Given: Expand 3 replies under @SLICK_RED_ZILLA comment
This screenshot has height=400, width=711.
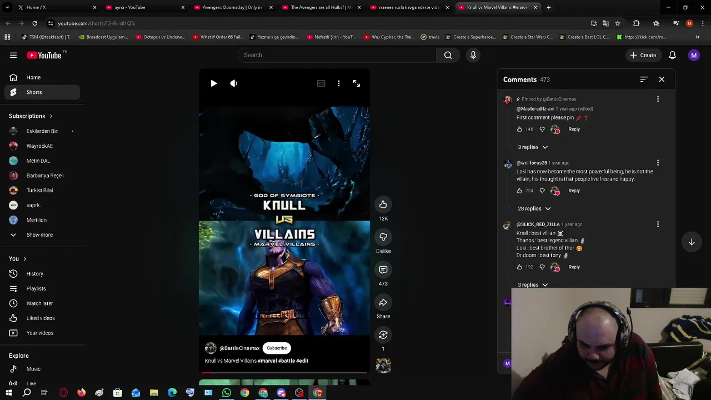Looking at the screenshot, I should click(533, 285).
